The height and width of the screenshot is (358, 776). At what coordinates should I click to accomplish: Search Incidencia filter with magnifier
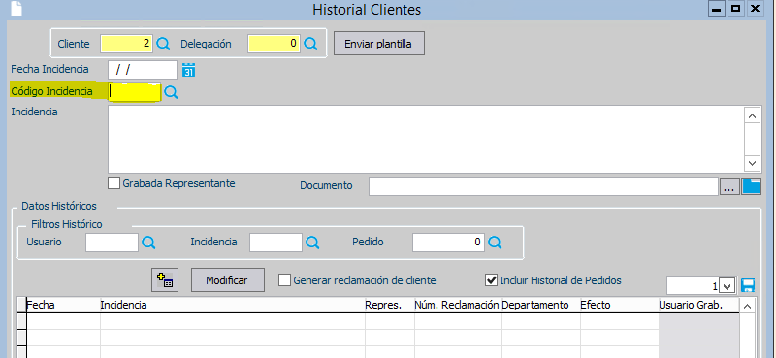(312, 243)
